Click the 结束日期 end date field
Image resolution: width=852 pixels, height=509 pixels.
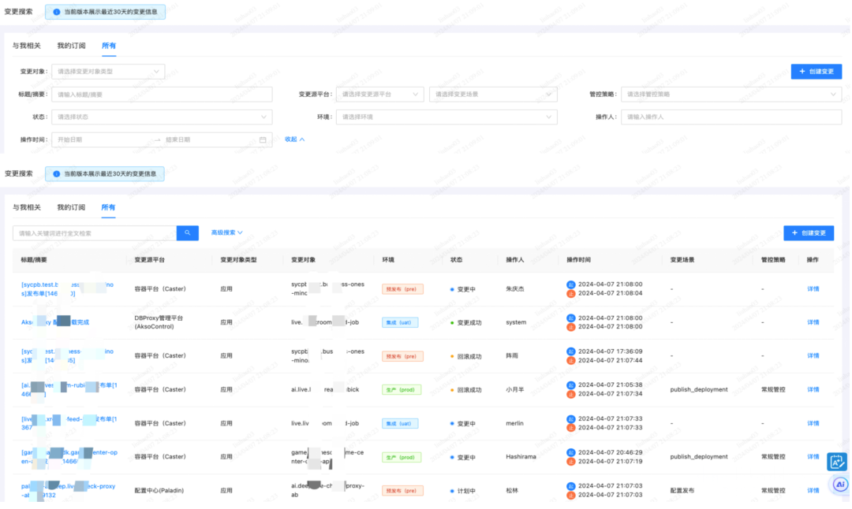click(x=209, y=140)
